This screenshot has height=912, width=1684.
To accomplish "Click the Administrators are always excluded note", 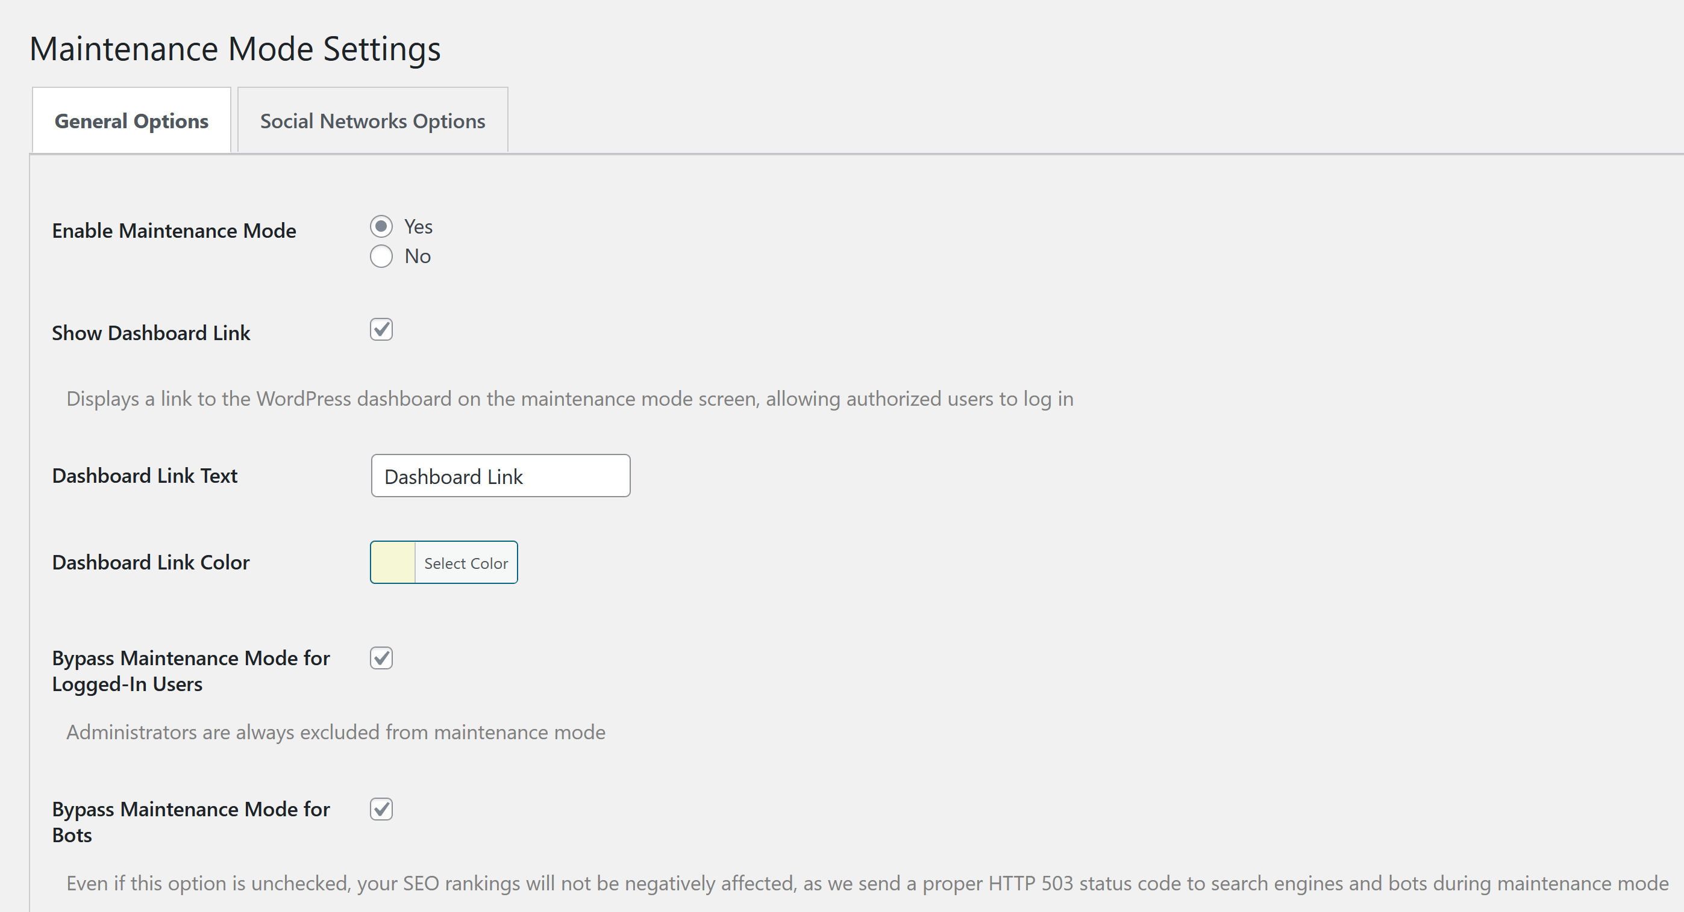I will (336, 733).
